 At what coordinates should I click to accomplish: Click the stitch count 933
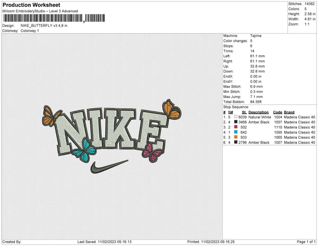tap(244, 137)
